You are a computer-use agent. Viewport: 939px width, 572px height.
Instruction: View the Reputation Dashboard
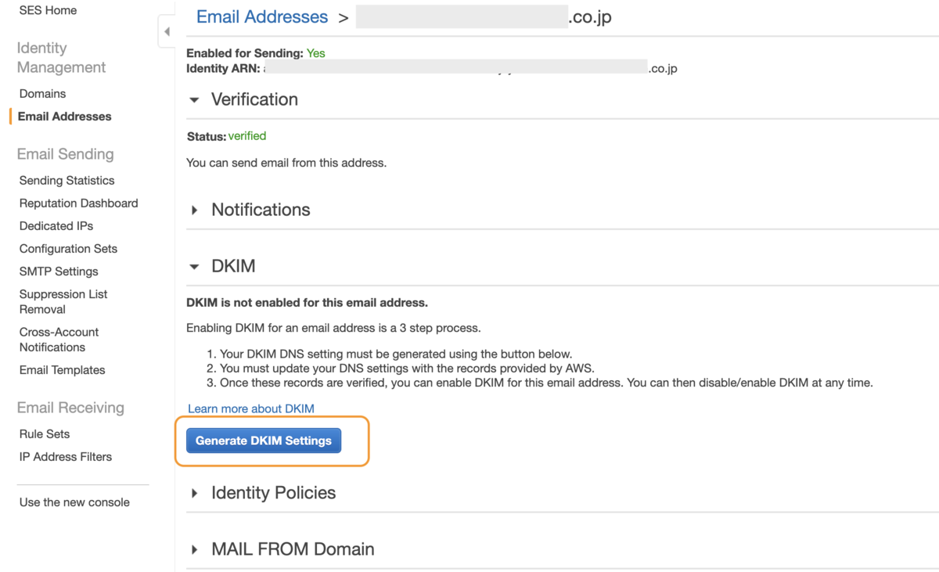pos(78,203)
